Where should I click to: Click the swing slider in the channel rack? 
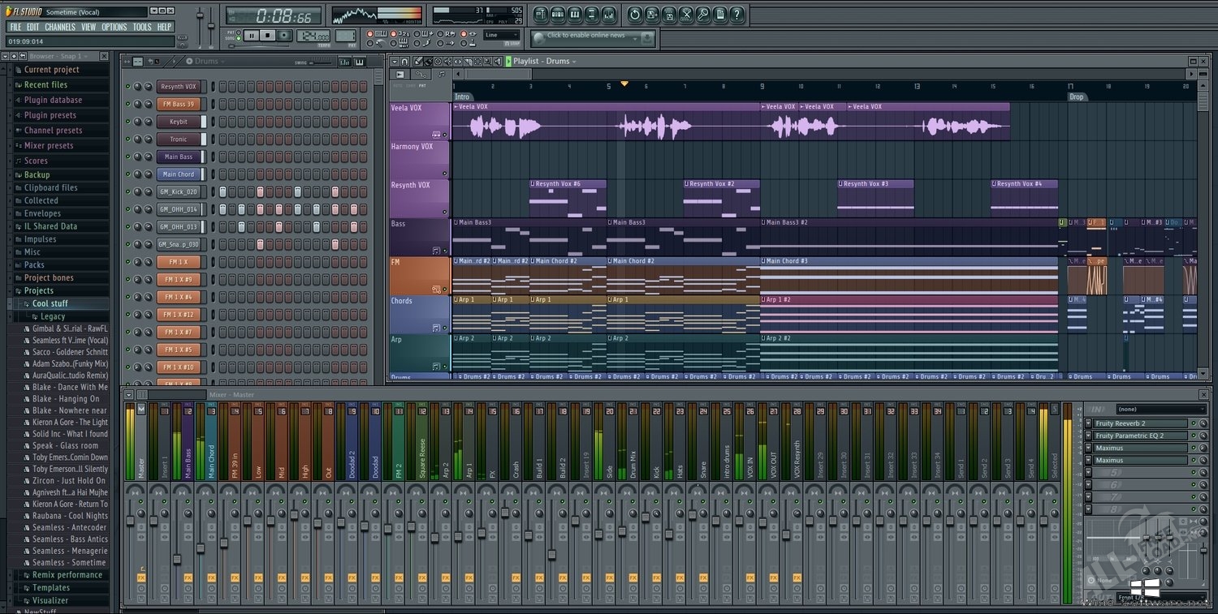pyautogui.click(x=321, y=62)
